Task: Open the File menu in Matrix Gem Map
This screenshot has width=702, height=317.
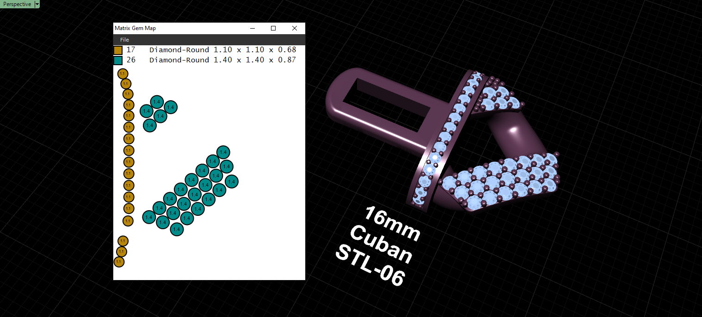Action: [124, 40]
